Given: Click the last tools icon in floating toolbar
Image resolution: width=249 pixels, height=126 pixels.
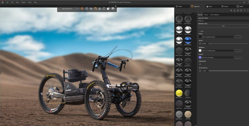Looking at the screenshot, I should pos(113,9).
